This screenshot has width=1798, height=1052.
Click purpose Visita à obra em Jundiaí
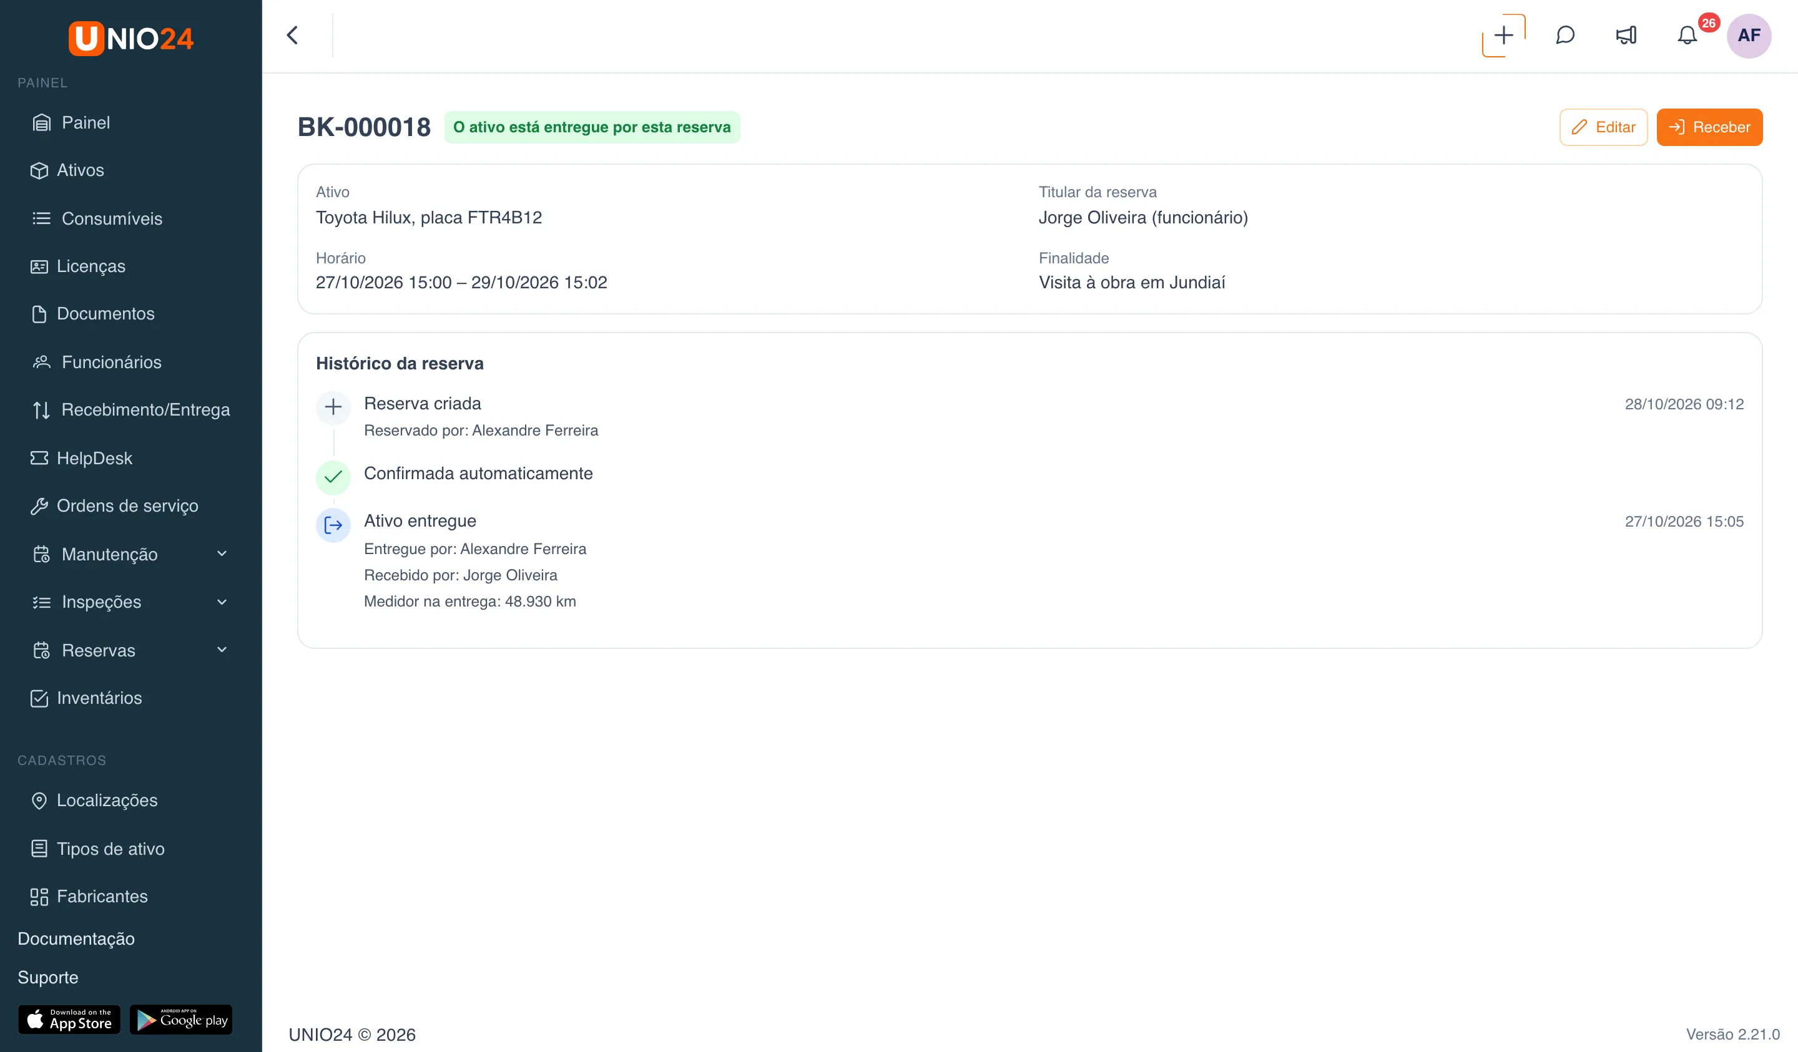(x=1132, y=283)
